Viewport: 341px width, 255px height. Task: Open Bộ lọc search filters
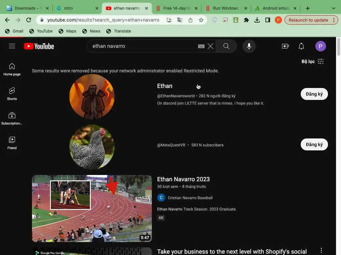(312, 61)
